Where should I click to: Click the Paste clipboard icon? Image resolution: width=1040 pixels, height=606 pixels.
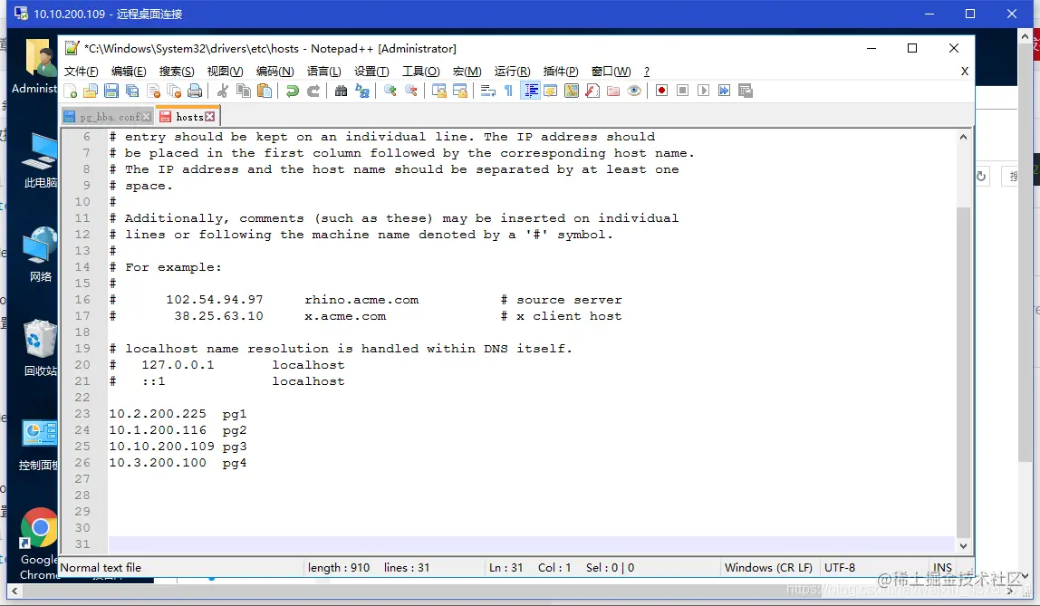point(265,91)
